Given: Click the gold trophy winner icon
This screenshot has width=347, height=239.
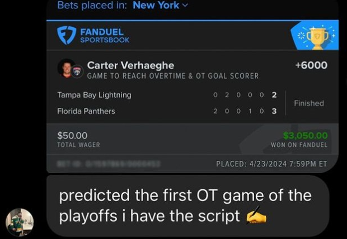Looking at the screenshot, I should tap(317, 36).
